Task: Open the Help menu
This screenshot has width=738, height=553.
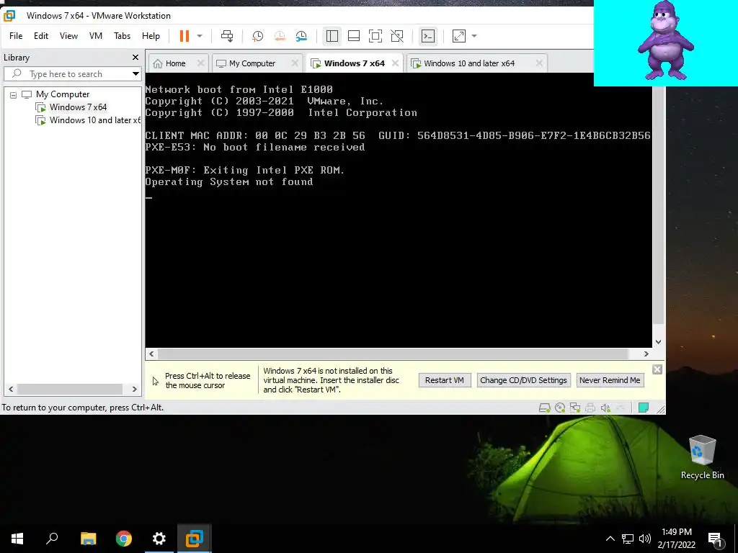Action: click(x=151, y=36)
